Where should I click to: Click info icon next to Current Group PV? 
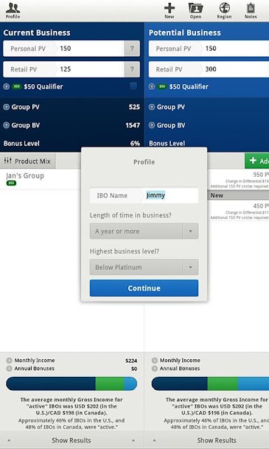click(x=6, y=107)
